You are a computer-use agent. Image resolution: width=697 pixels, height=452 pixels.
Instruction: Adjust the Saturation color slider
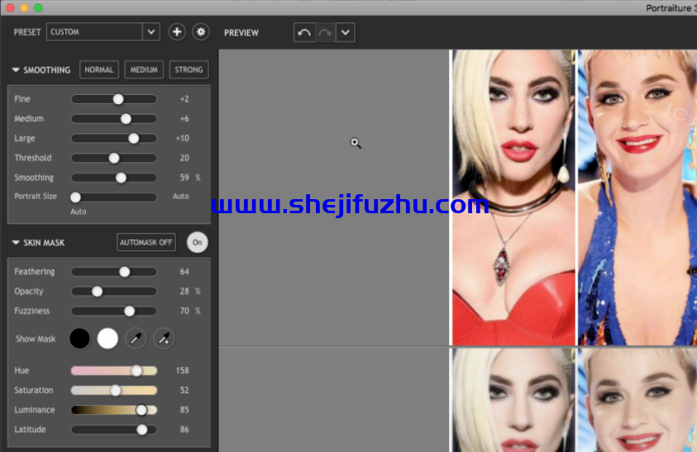(114, 390)
